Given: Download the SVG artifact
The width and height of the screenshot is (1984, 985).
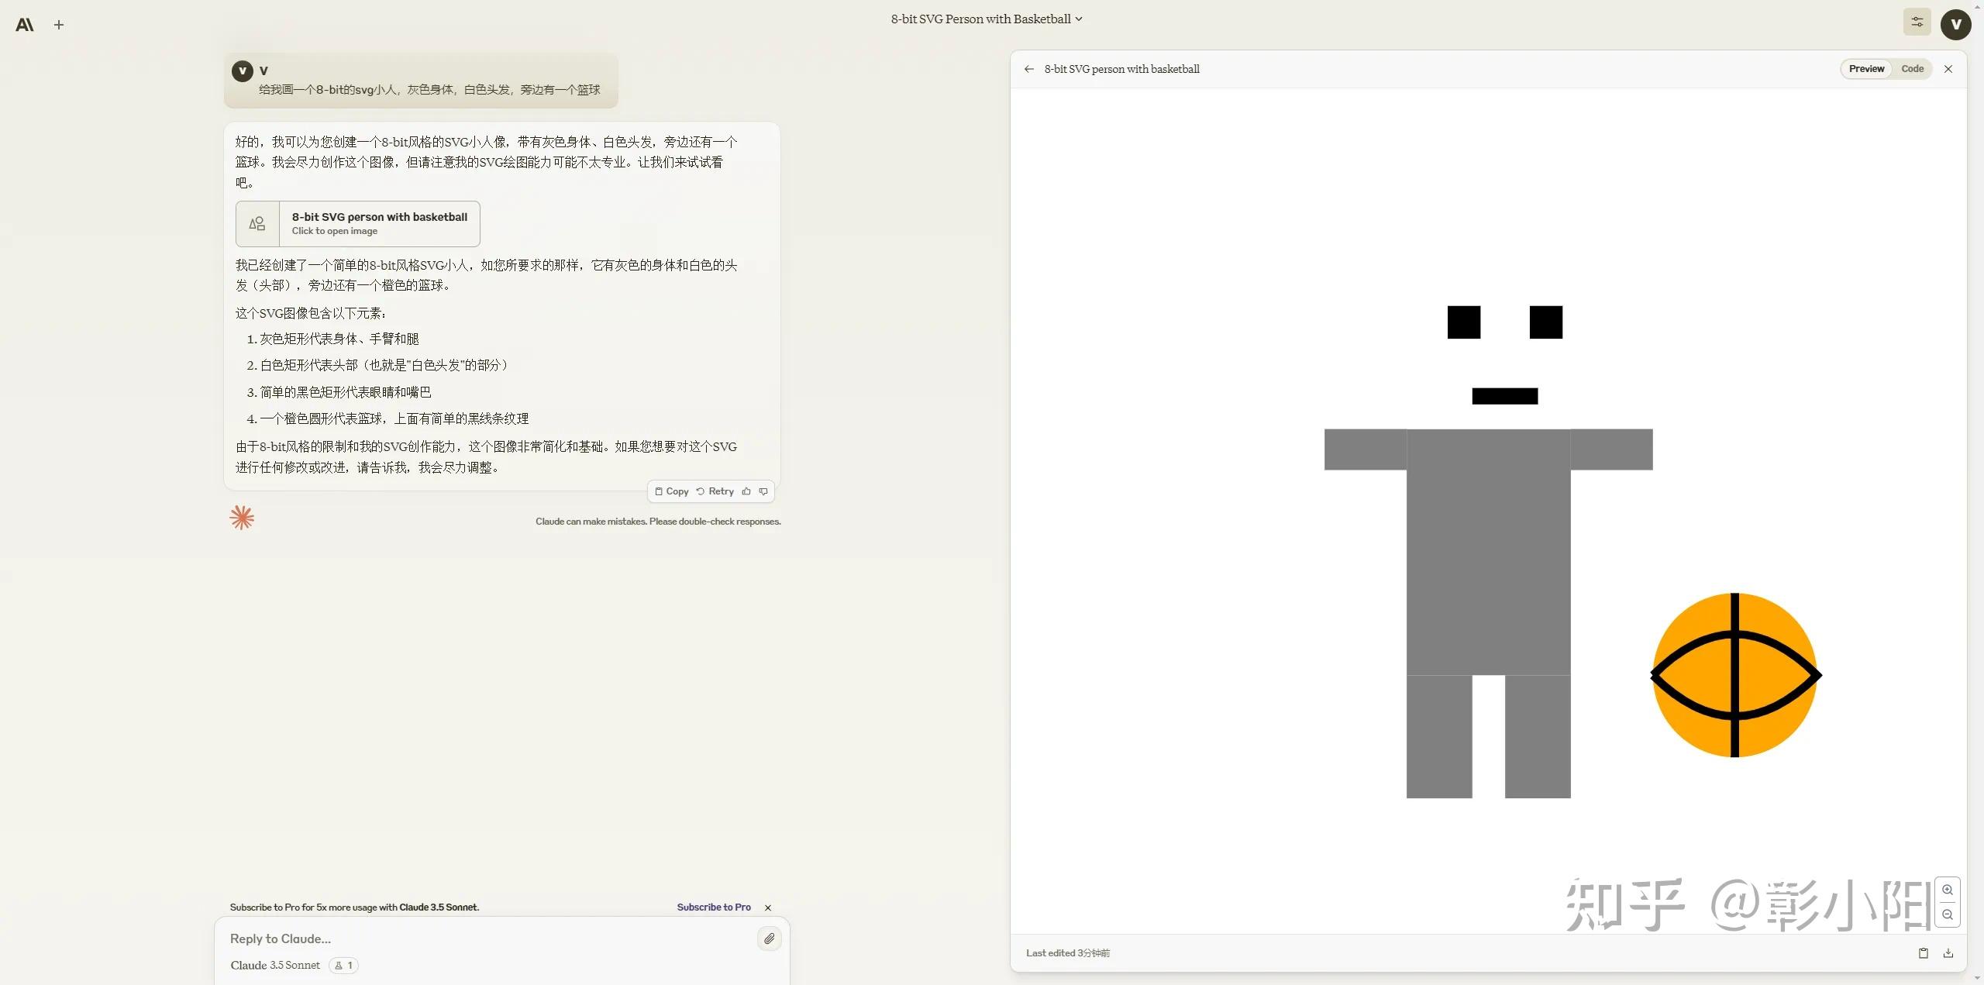Looking at the screenshot, I should (x=1949, y=952).
